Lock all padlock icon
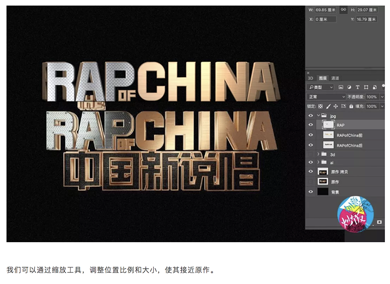The image size is (390, 284). pos(351,106)
